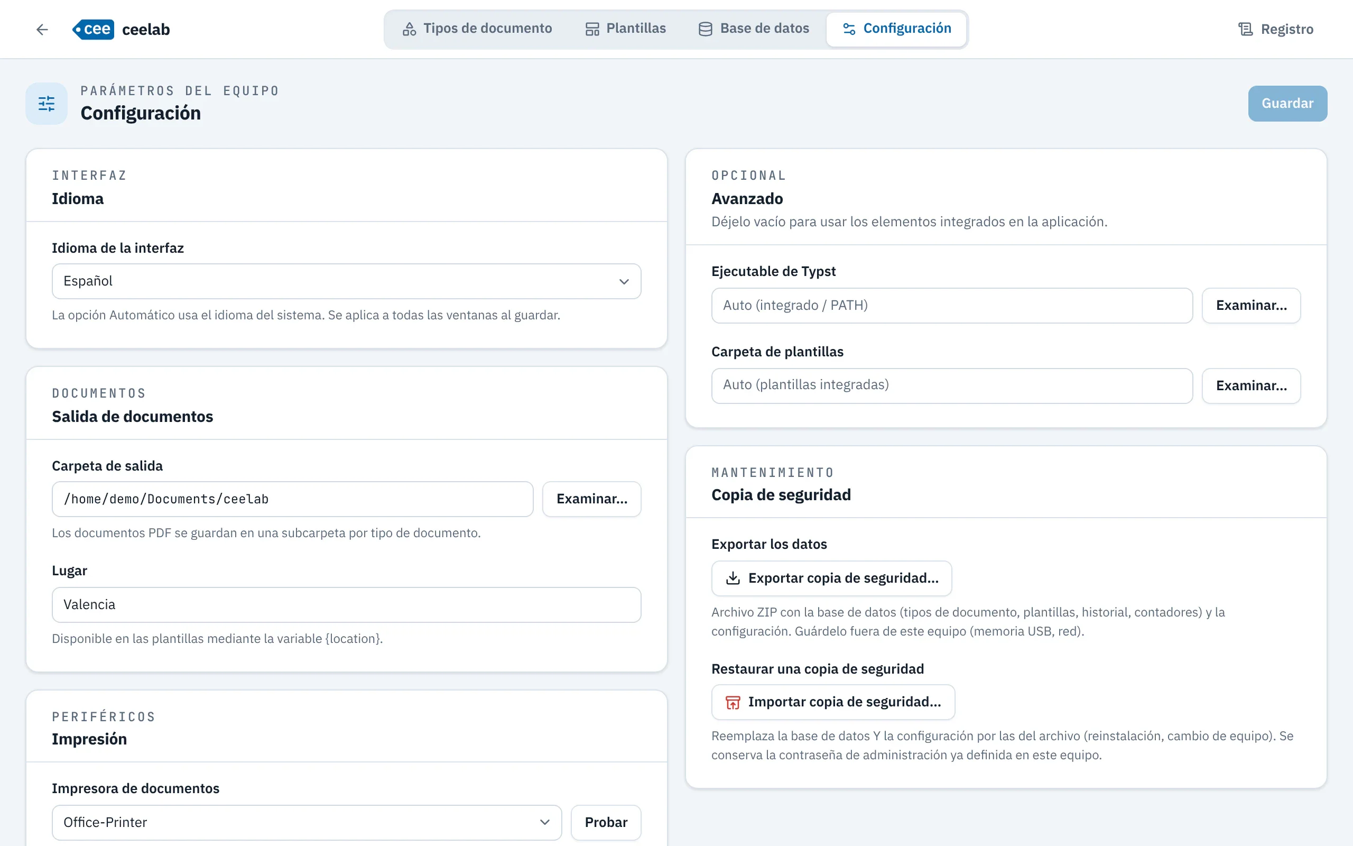Switch to the Plantillas tab

coord(626,29)
